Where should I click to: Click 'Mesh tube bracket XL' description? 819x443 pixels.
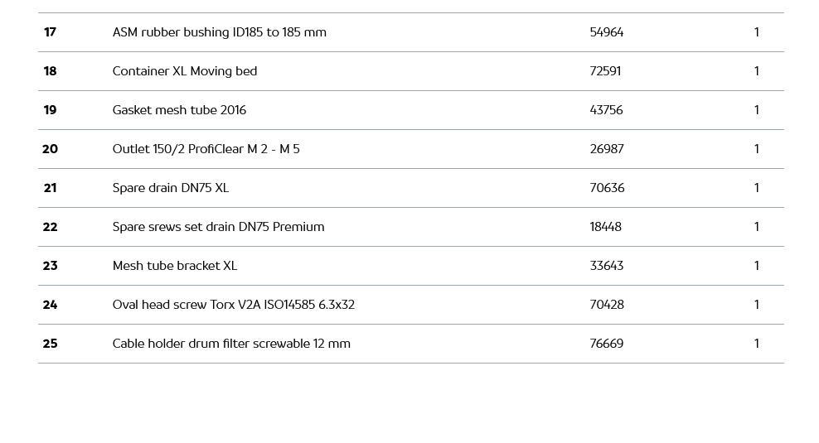click(174, 266)
